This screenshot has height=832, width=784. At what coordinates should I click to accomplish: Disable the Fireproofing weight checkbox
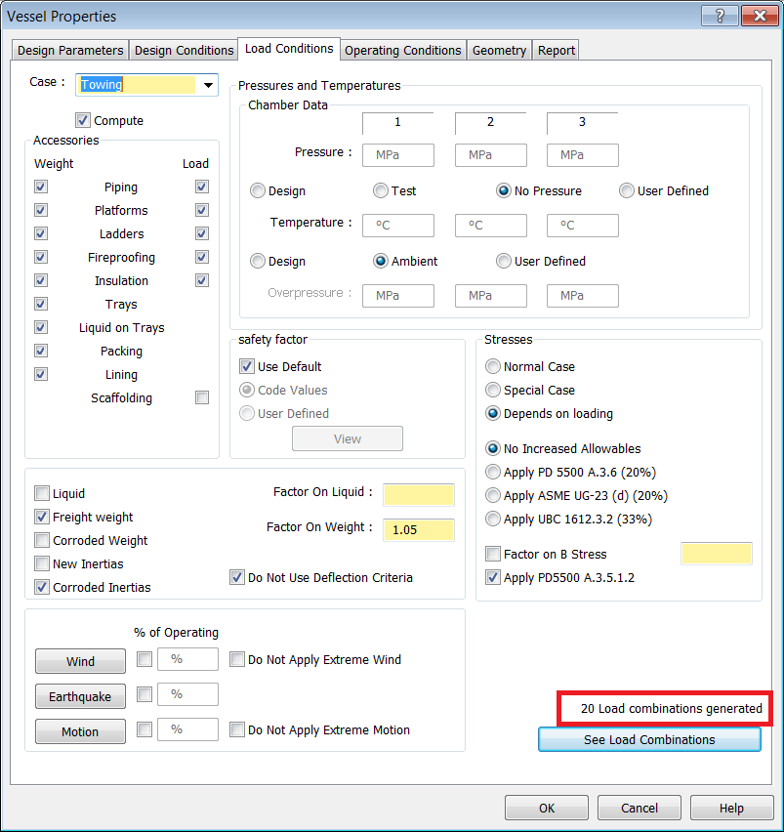coord(41,257)
